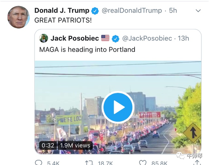The width and height of the screenshot is (209, 165).
Task: Click Trump's blue verified badge
Action: click(x=95, y=11)
